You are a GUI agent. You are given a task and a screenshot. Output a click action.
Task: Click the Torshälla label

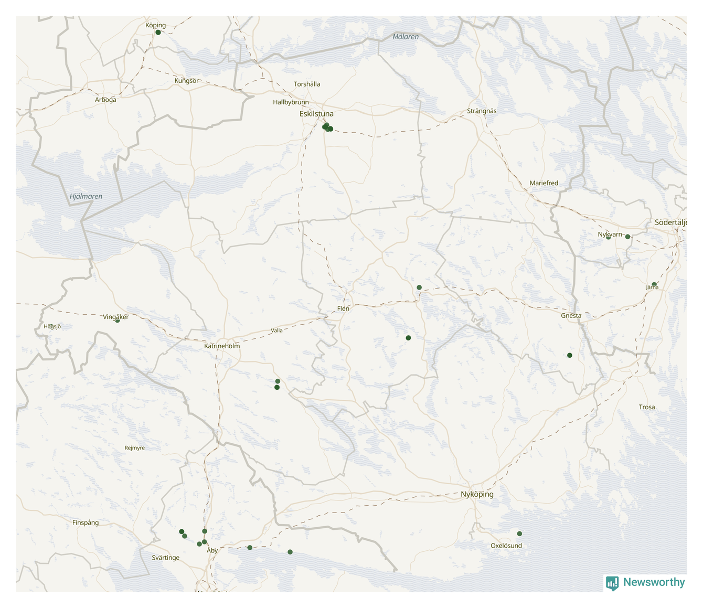[x=307, y=84]
